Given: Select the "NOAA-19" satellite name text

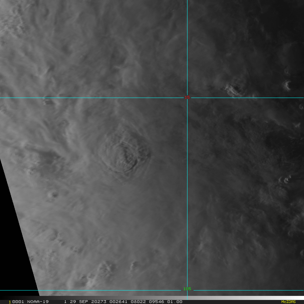Looking at the screenshot, I should [x=38, y=302].
